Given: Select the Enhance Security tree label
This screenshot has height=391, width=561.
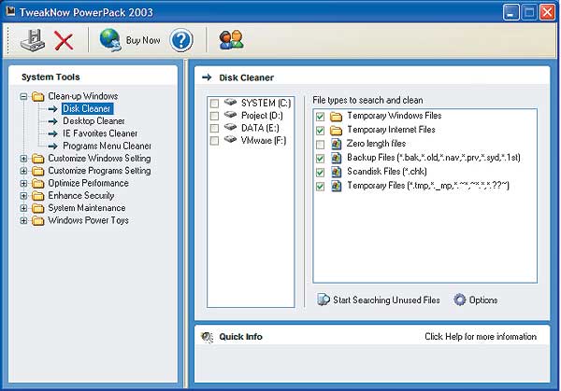Looking at the screenshot, I should [x=81, y=196].
